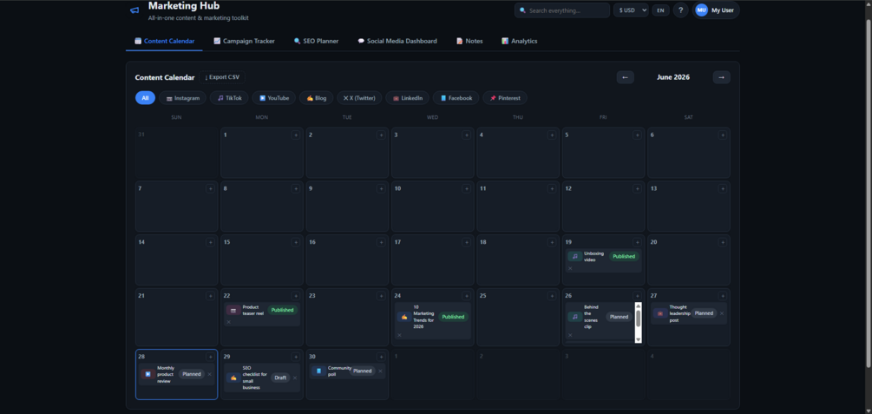Viewport: 872px width, 414px height.
Task: Toggle the Blog filter chip
Action: tap(317, 98)
